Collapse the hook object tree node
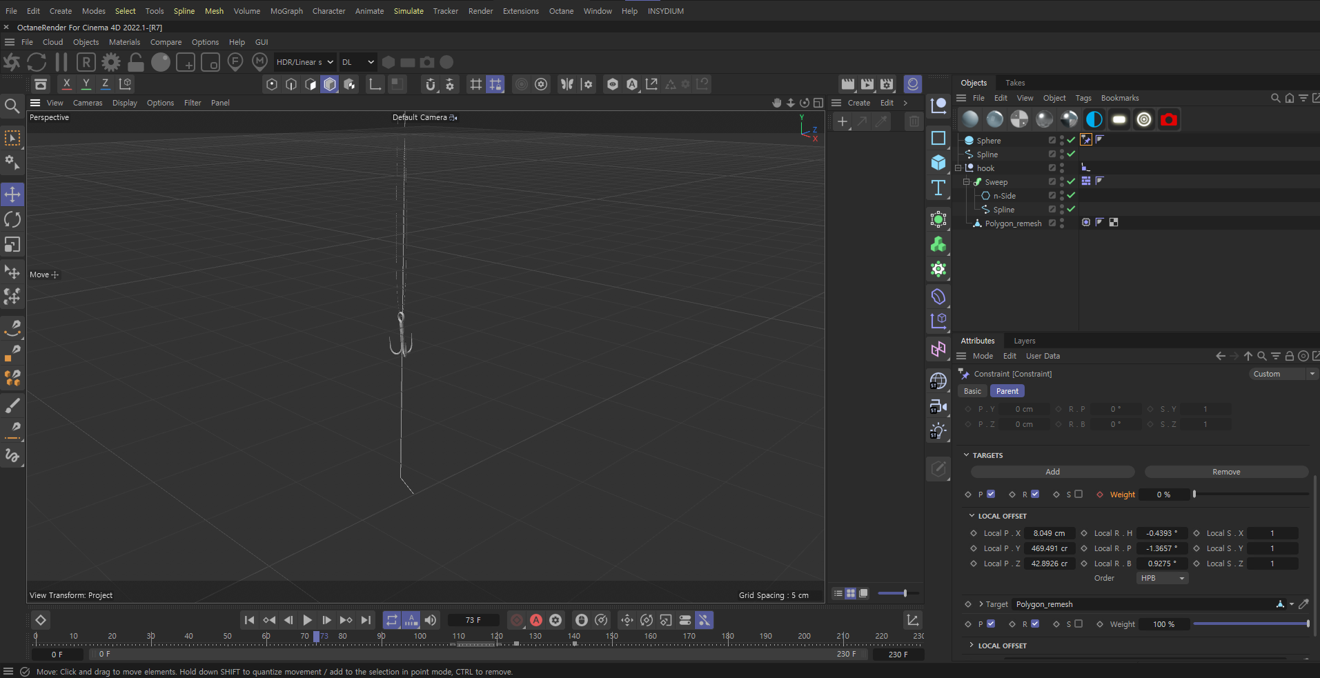This screenshot has width=1320, height=678. (958, 168)
